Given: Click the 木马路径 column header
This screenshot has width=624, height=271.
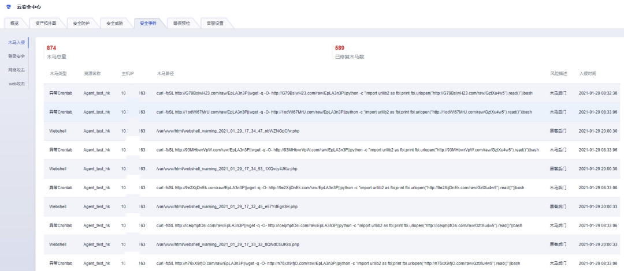Looking at the screenshot, I should tap(165, 74).
